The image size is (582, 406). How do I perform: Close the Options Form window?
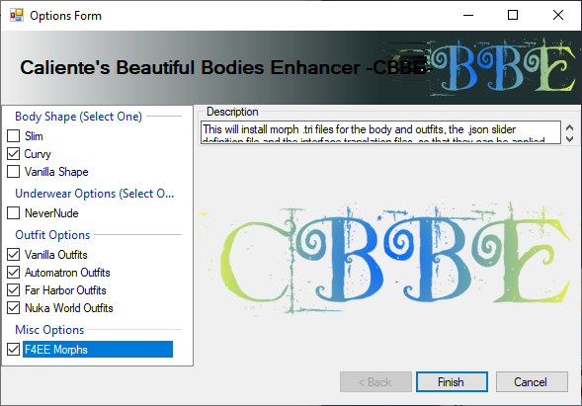click(x=558, y=15)
